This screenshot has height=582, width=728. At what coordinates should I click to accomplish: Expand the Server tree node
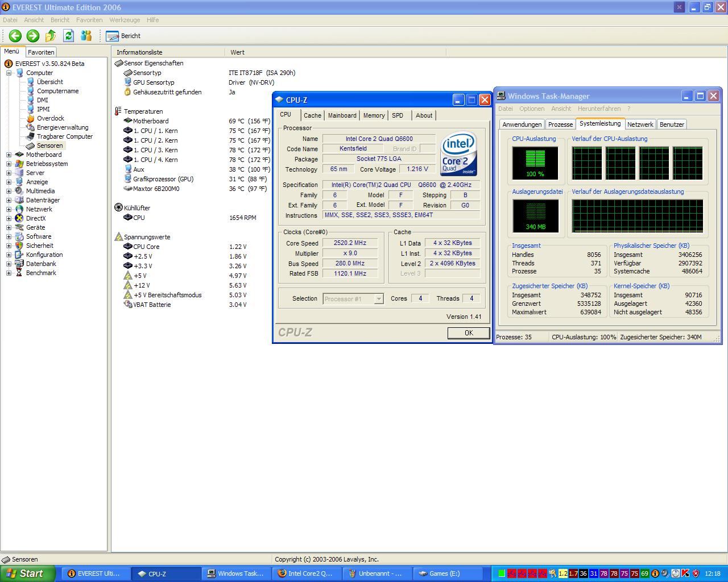(x=9, y=173)
